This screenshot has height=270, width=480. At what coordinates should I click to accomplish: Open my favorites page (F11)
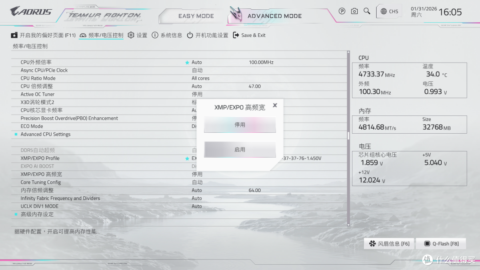(x=43, y=35)
